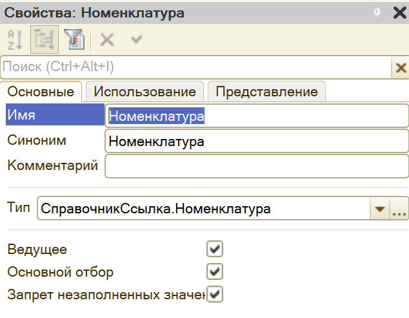The width and height of the screenshot is (409, 318).
Task: Toggle Запрет незаполненных значений checkbox
Action: (215, 294)
